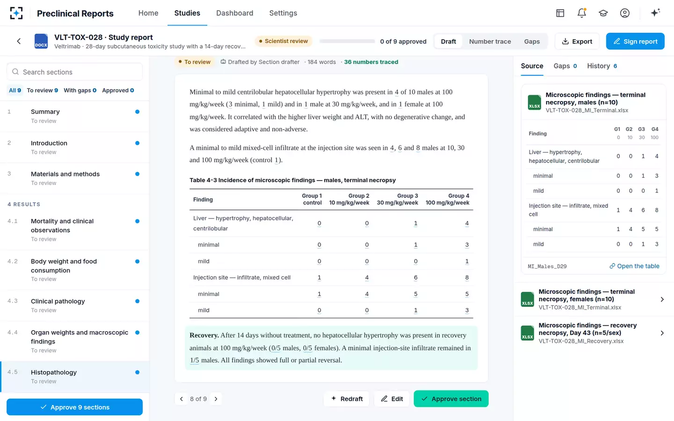Open the layout panel icon in header
Viewport: 674px width, 421px height.
point(560,13)
